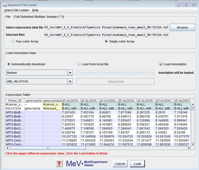Open the affy_HG-U133A array dropdown
Screen dimensions: 199x170
click(70, 81)
